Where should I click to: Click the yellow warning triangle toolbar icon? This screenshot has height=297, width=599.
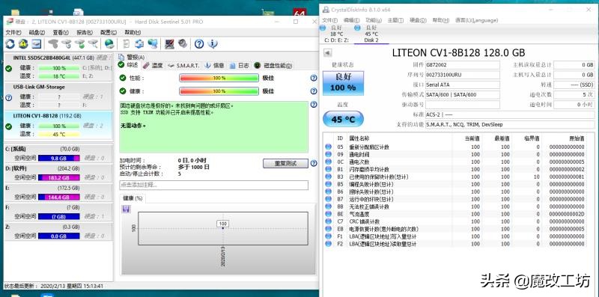click(23, 44)
